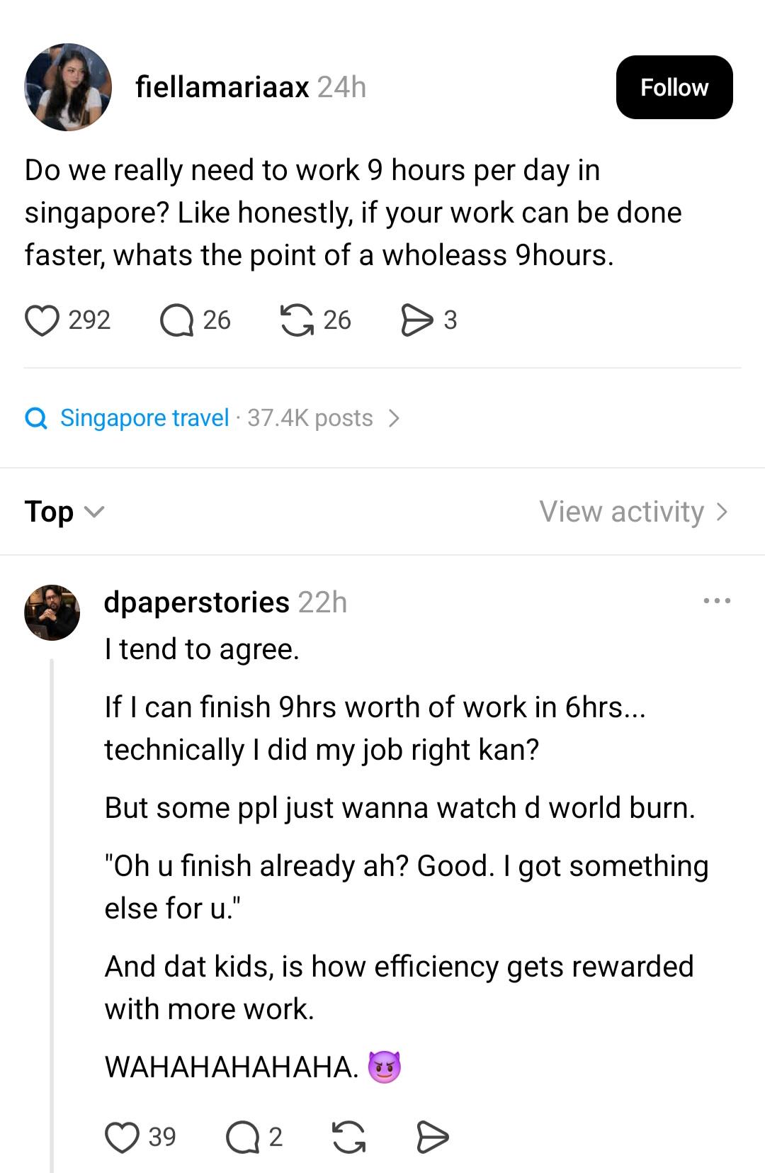Expand Singapore travel topic chevron

pos(395,418)
